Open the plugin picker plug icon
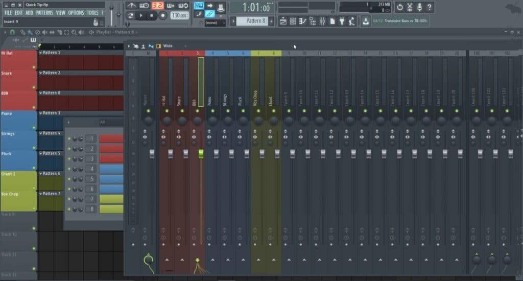 click(x=342, y=21)
